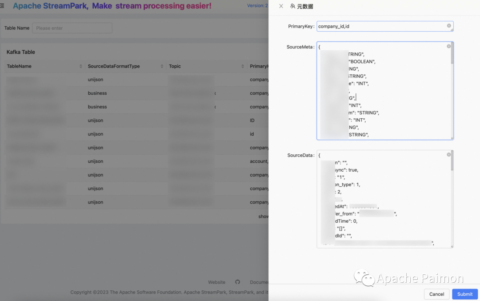Viewport: 480px width, 301px height.
Task: Click the SourceMeta textarea resize handle
Action: pyautogui.click(x=452, y=138)
